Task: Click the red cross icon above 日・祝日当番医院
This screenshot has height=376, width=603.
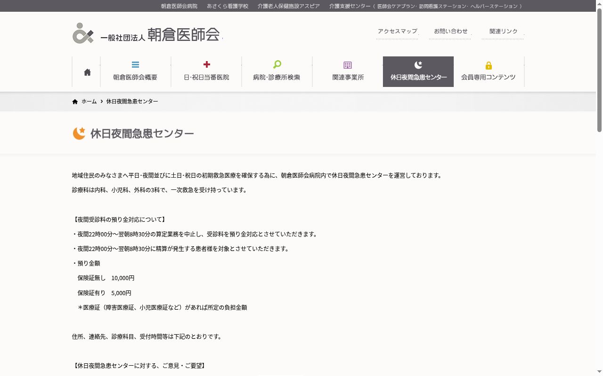Action: pyautogui.click(x=206, y=64)
